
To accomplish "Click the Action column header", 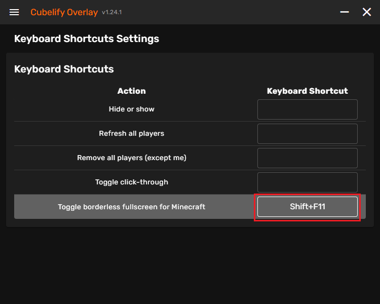I will point(132,91).
